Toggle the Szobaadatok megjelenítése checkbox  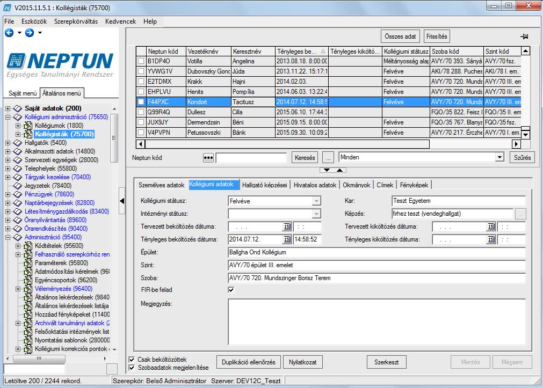(132, 368)
